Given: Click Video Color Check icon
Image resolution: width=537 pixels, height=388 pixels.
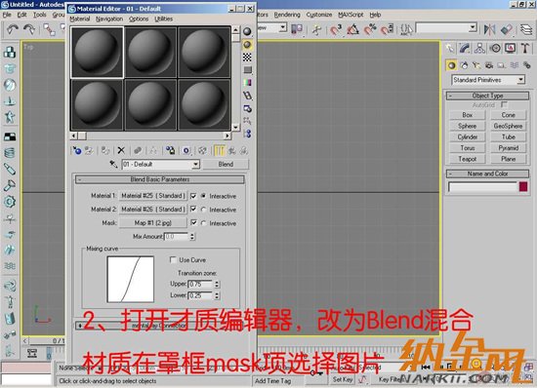Looking at the screenshot, I should point(247,83).
